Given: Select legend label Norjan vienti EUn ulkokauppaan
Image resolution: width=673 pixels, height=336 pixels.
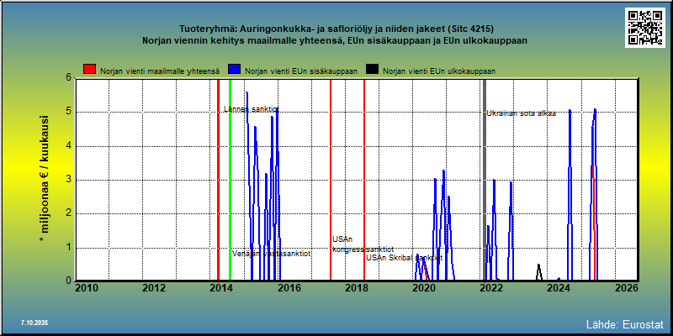Looking at the screenshot, I should coord(439,71).
